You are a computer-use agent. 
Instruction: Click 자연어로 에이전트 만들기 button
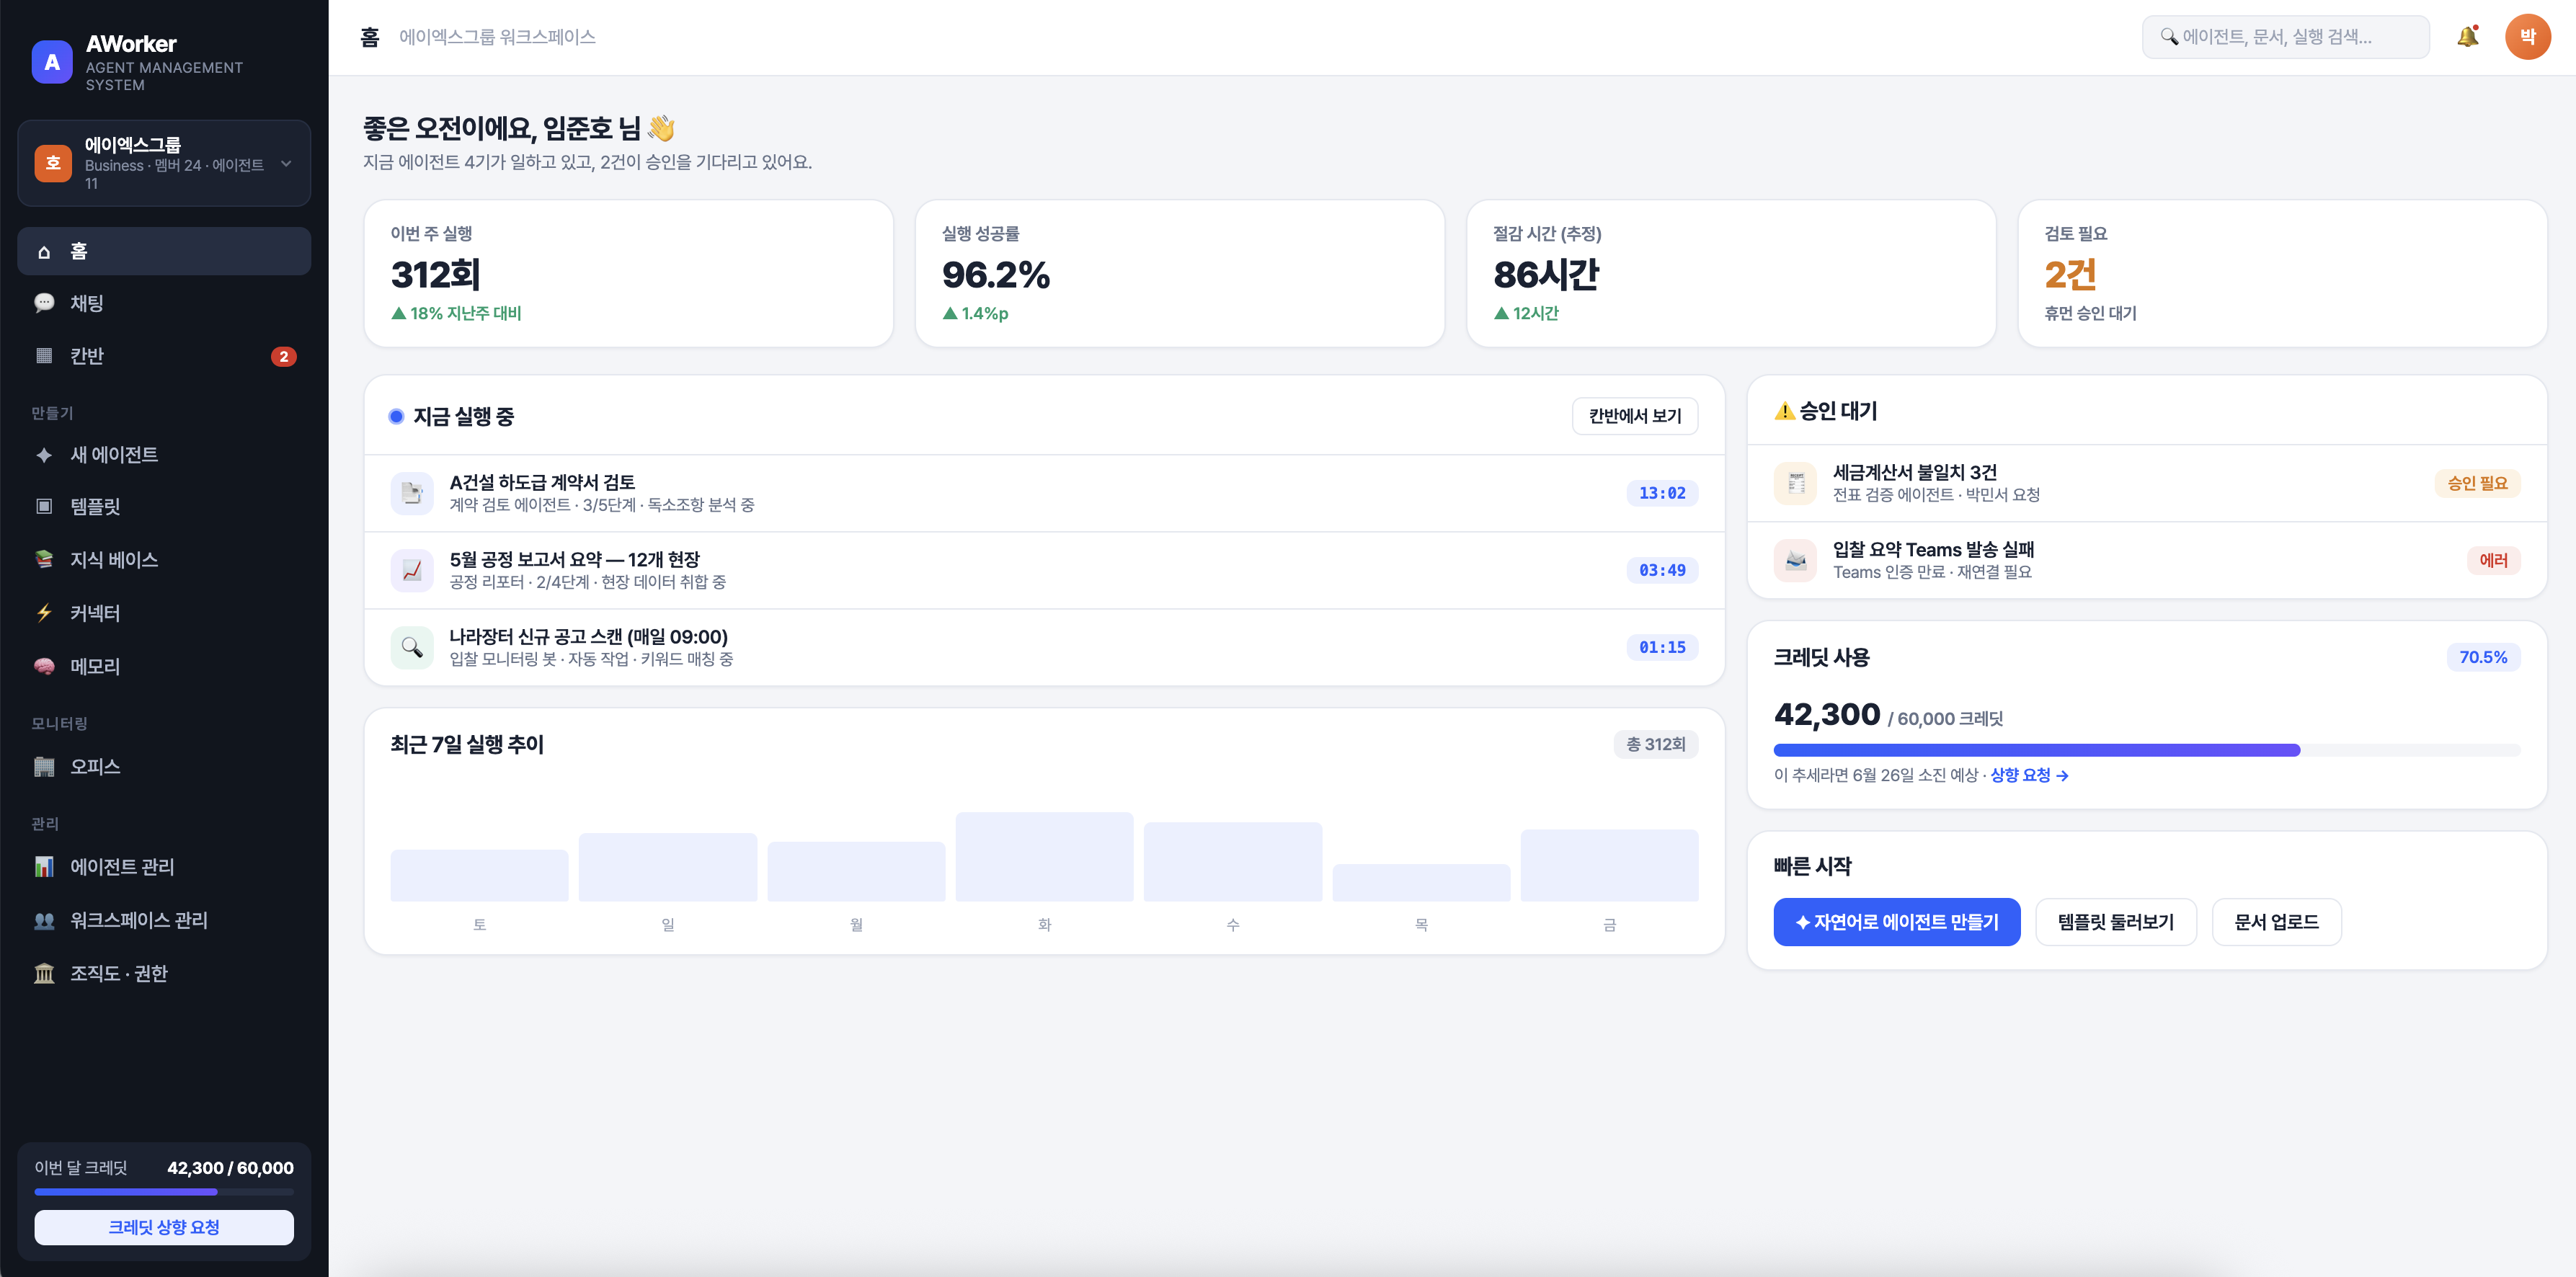pyautogui.click(x=1896, y=922)
